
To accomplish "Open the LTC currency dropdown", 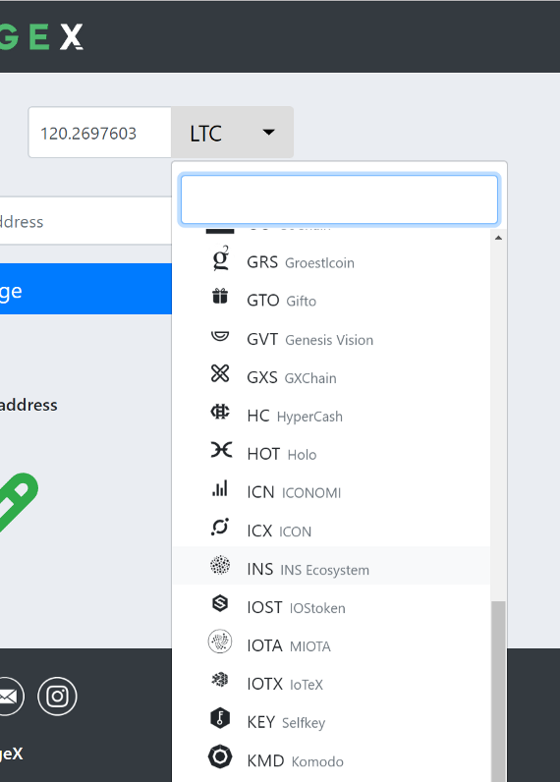I will click(233, 133).
